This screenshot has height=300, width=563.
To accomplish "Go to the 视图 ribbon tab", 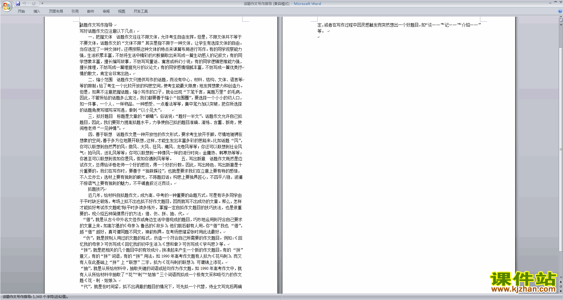I will (x=122, y=11).
